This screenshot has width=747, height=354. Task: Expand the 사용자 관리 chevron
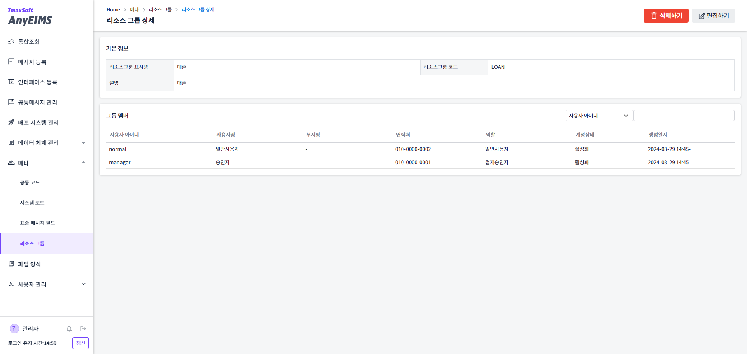point(84,284)
